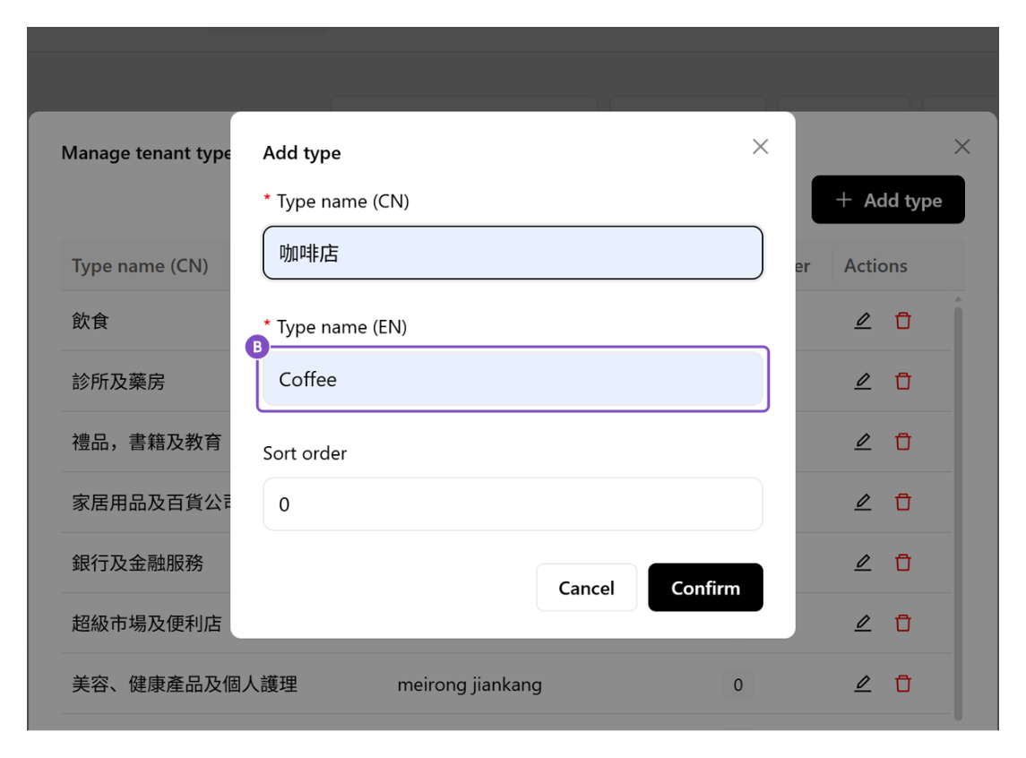Image resolution: width=1026 pixels, height=758 pixels.
Task: Select the 診所及藥房 cell
Action: (x=118, y=382)
